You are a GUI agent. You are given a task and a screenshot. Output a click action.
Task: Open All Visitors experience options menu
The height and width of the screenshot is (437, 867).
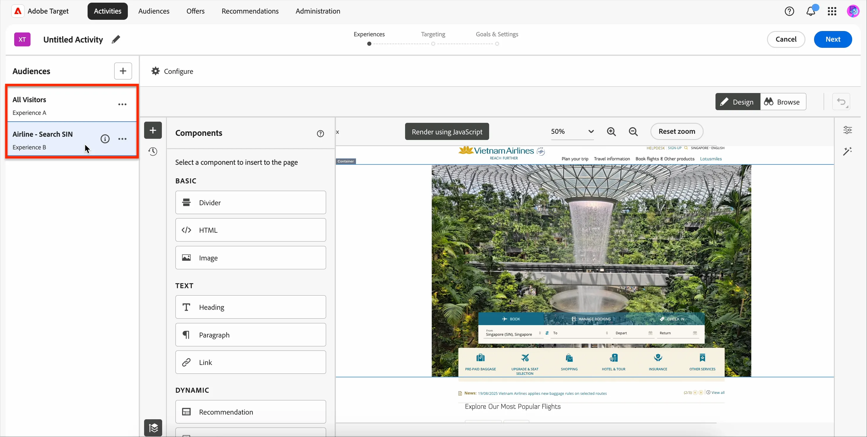(123, 105)
